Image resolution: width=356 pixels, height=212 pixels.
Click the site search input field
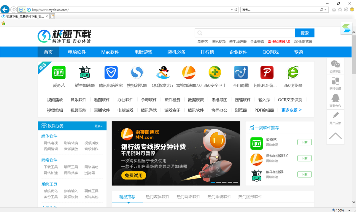pos(249,33)
